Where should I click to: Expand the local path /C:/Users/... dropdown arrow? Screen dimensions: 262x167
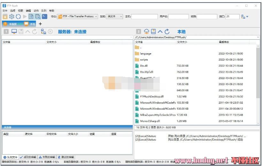258,37
